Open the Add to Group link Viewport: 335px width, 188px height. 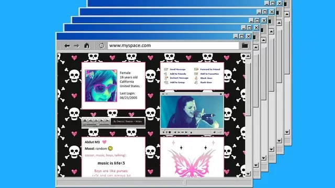point(177,83)
